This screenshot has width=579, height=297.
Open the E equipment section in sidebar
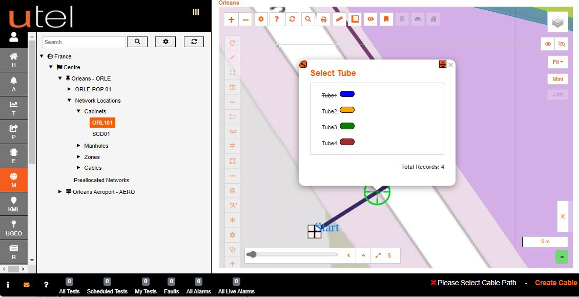(x=14, y=156)
